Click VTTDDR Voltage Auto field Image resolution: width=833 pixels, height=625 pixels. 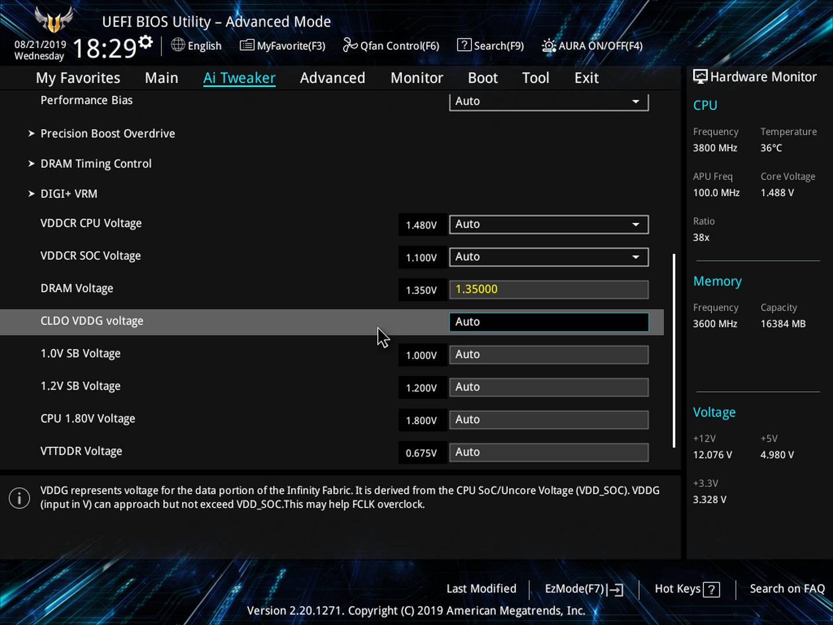[549, 452]
